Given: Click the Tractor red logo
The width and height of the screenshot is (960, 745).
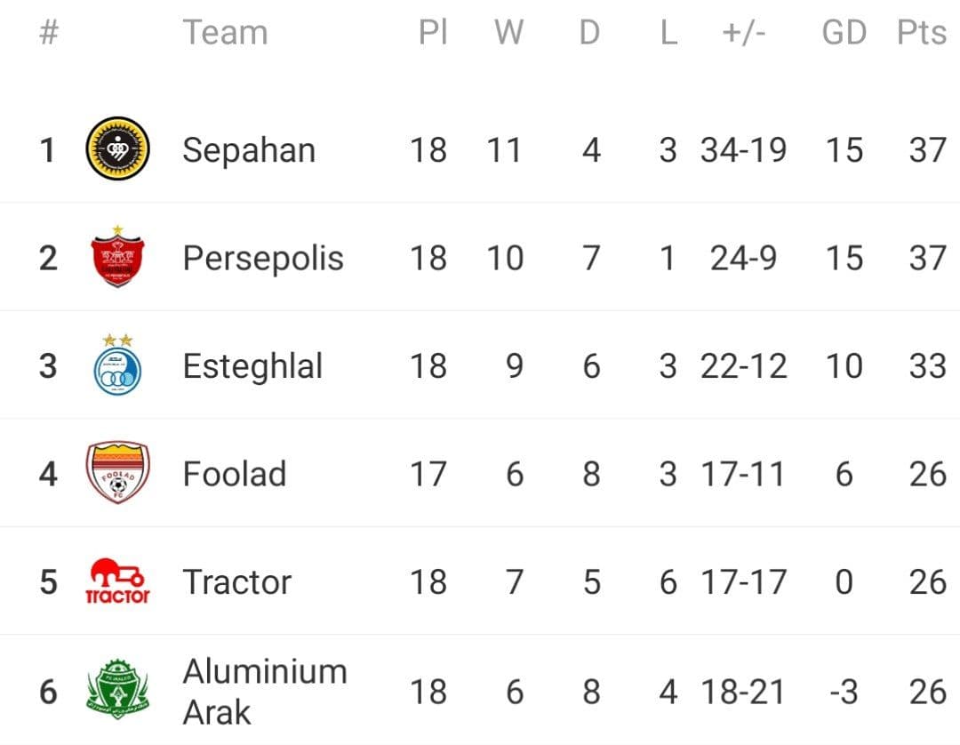Looking at the screenshot, I should pyautogui.click(x=117, y=582).
